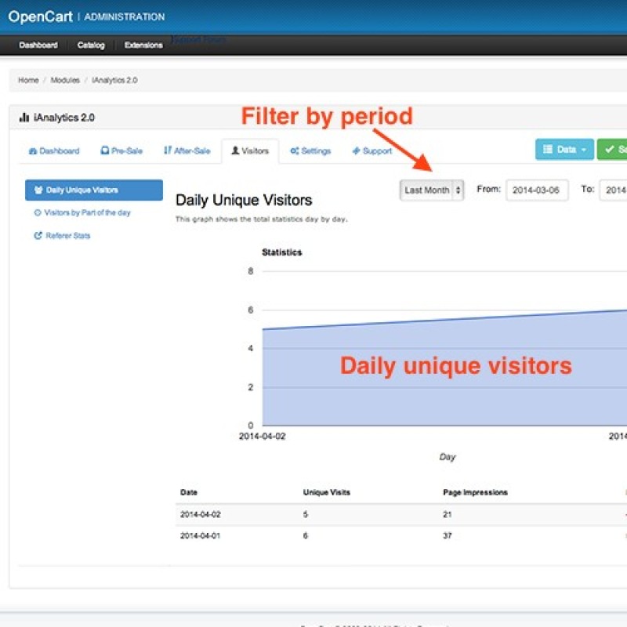The image size is (627, 627).
Task: Expand the blue Data dropdown button
Action: (564, 150)
